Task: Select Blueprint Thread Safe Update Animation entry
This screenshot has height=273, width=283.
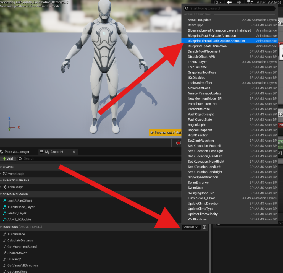Action: (216, 41)
